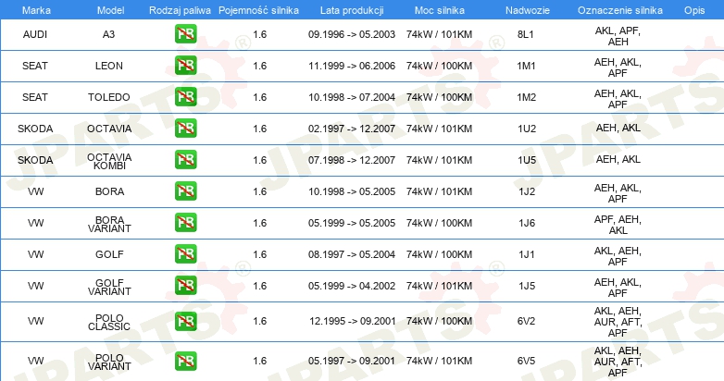Click the Lata produkcji column header

pos(352,10)
